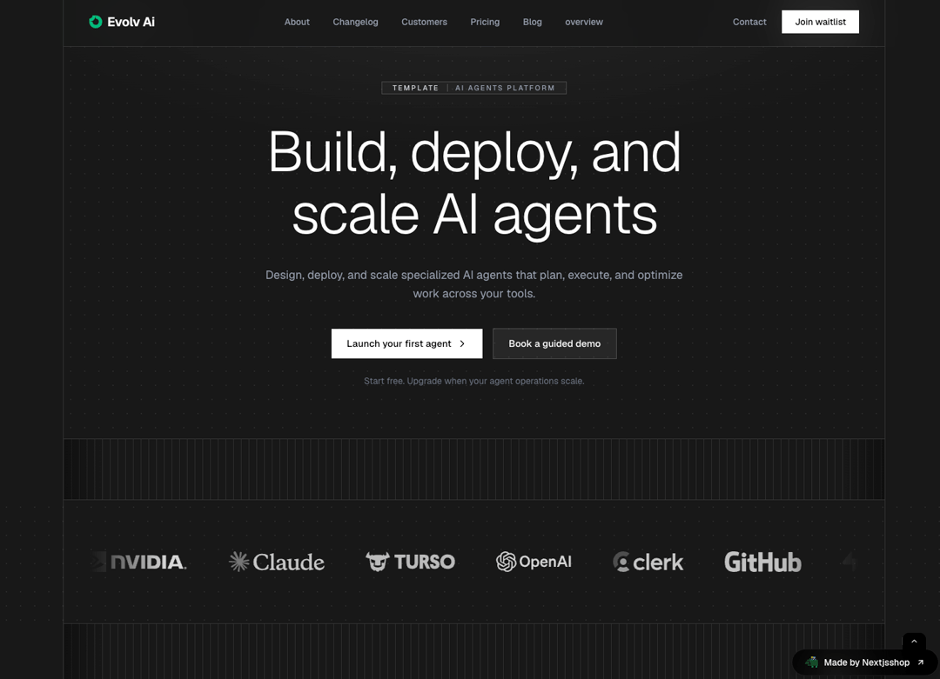Click the NVIDIA logo
This screenshot has width=940, height=679.
(138, 562)
